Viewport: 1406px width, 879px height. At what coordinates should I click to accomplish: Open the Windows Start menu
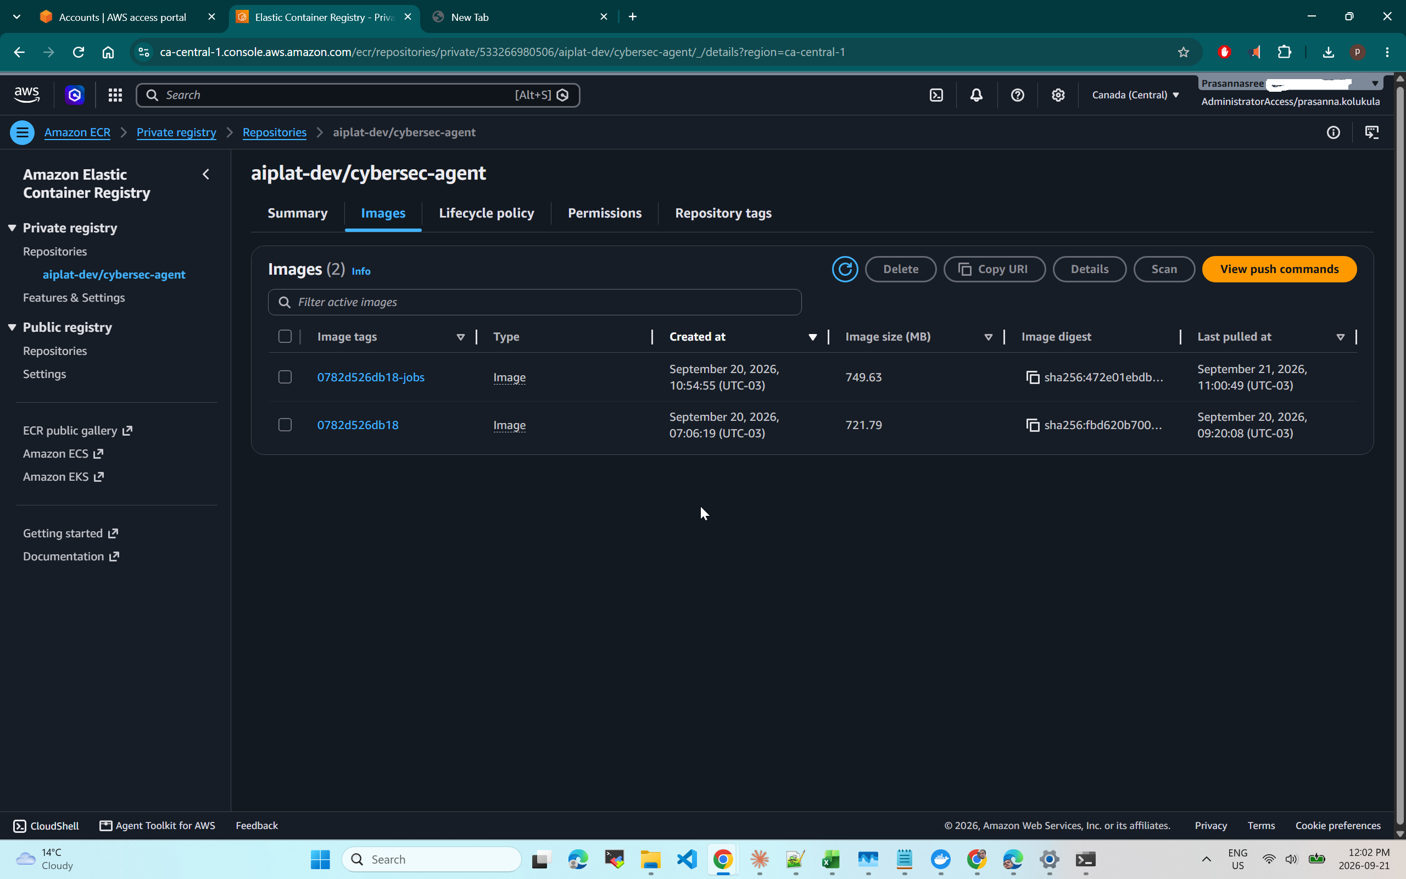coord(320,859)
